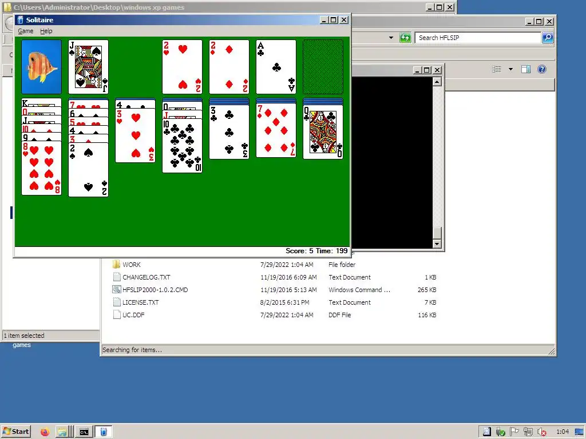Select the LICENSE.TXT file
586x439 pixels.
(x=275, y=302)
